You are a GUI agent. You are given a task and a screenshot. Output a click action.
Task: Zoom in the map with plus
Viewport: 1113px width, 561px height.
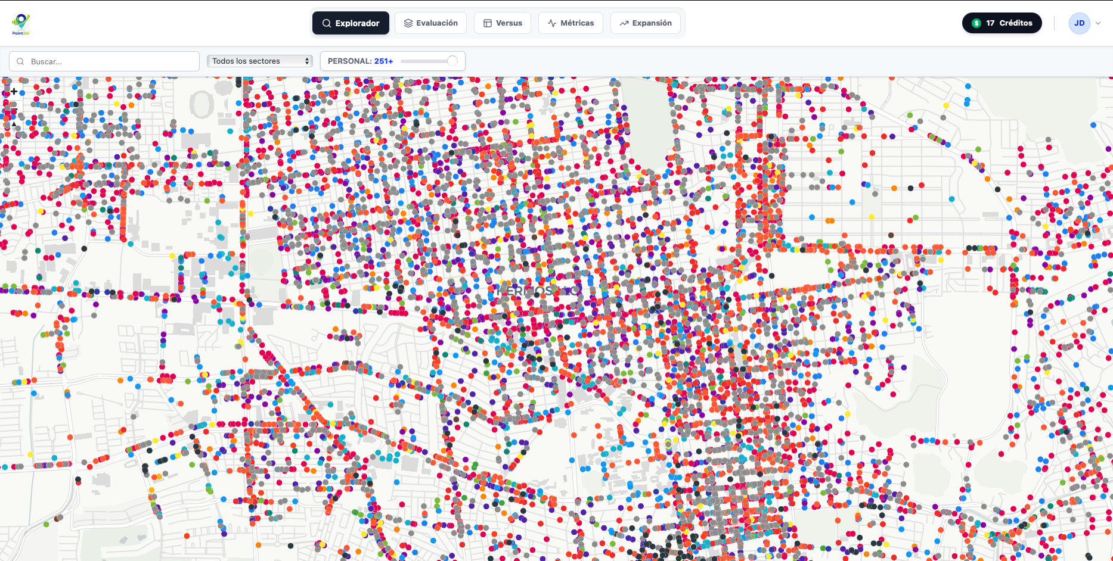(x=14, y=92)
